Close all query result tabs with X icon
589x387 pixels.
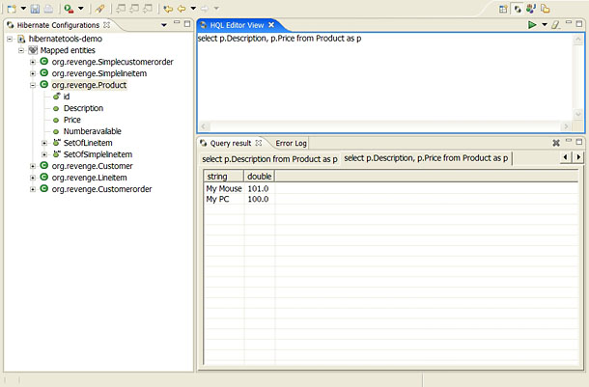click(x=555, y=143)
